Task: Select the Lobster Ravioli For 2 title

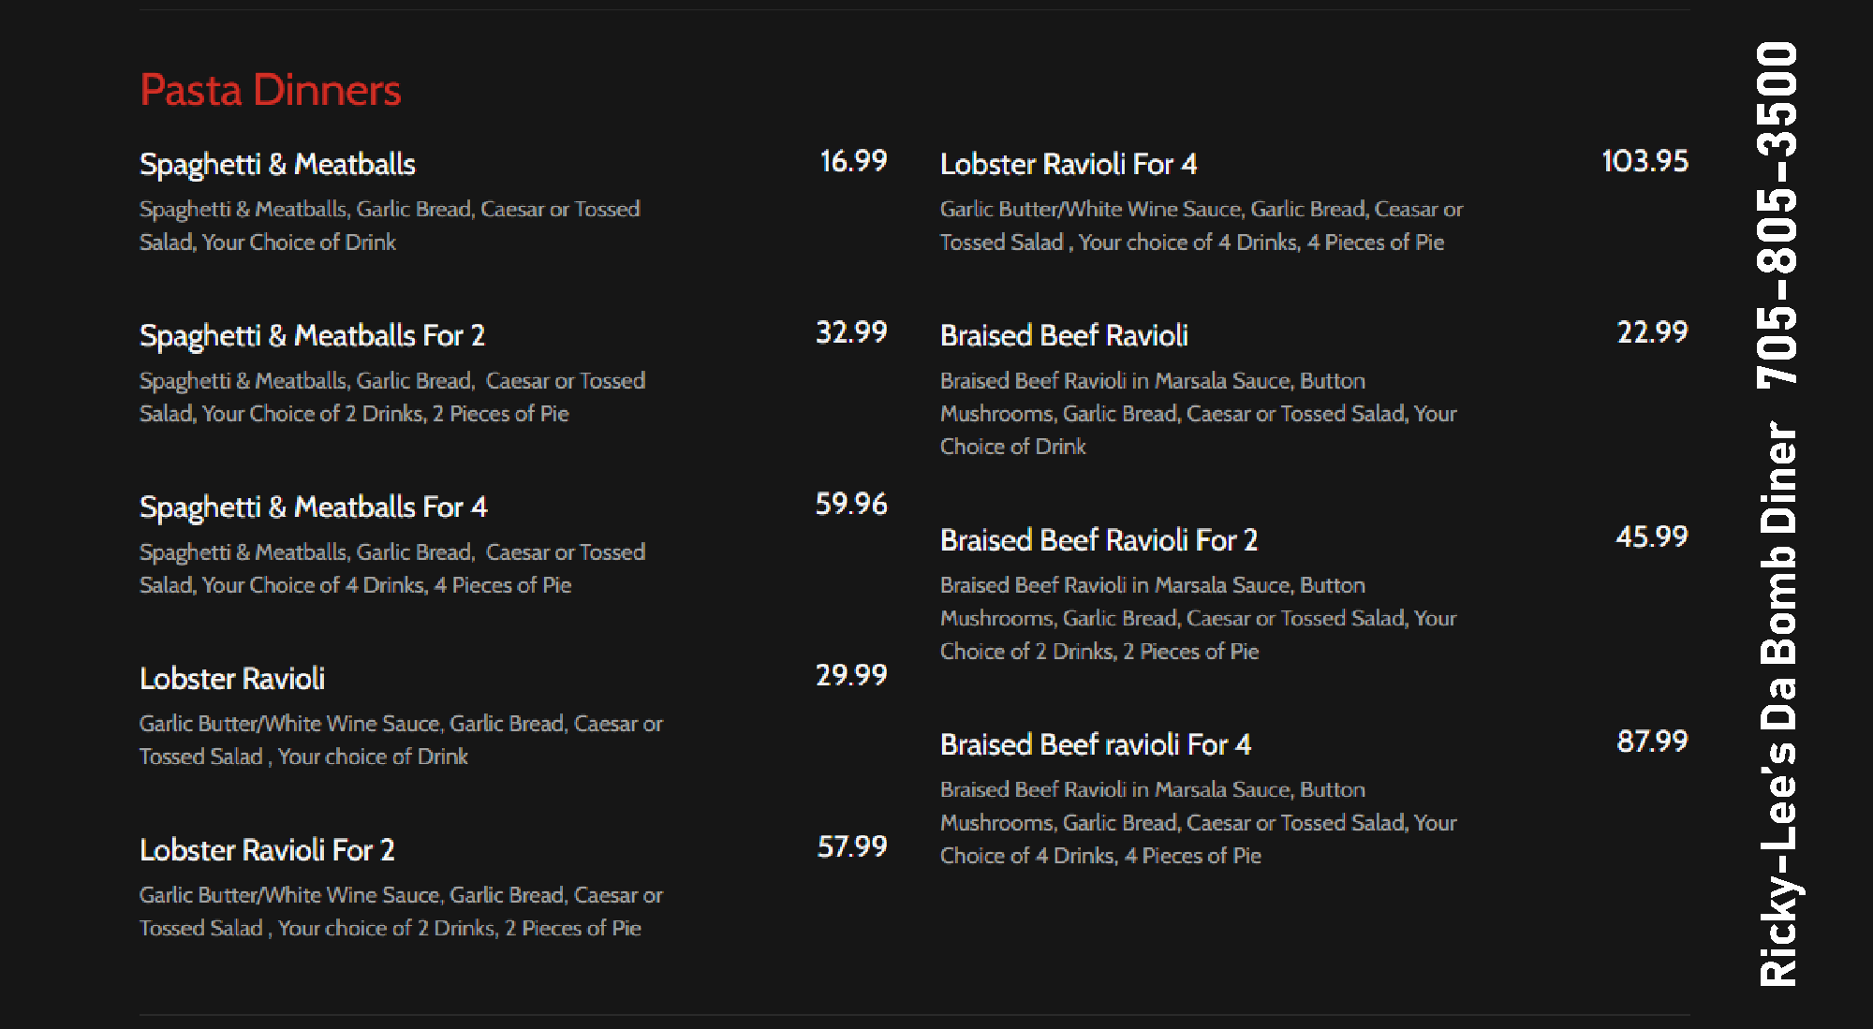Action: pyautogui.click(x=267, y=850)
